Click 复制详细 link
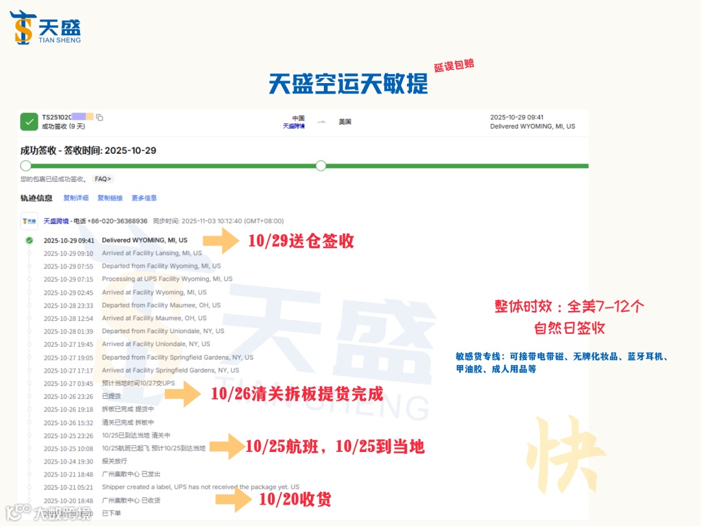 (x=76, y=197)
